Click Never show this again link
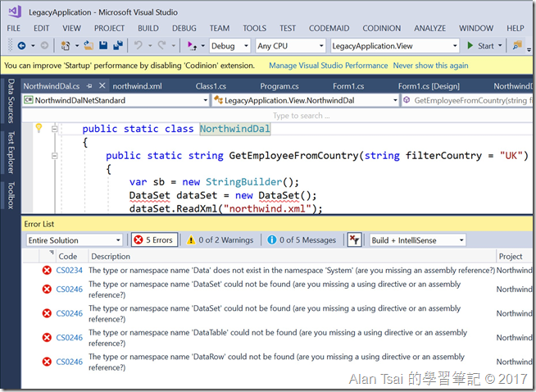 [430, 66]
